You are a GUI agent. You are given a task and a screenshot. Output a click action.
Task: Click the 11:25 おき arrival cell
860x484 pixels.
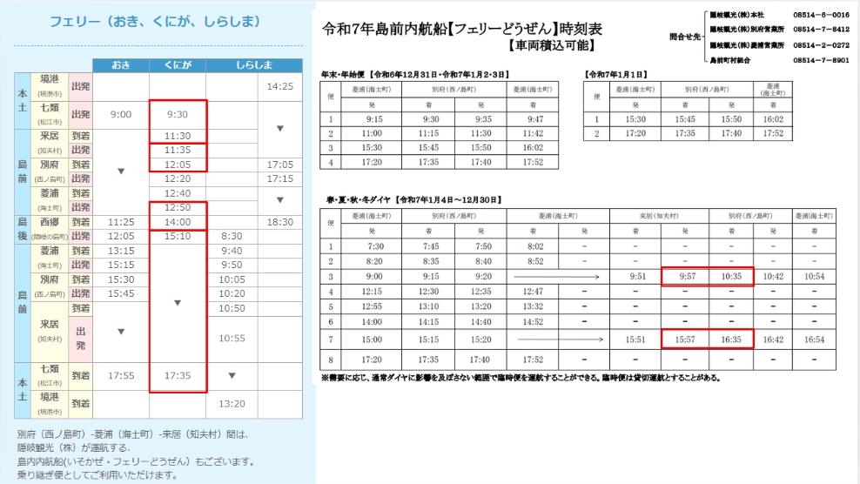click(x=121, y=222)
